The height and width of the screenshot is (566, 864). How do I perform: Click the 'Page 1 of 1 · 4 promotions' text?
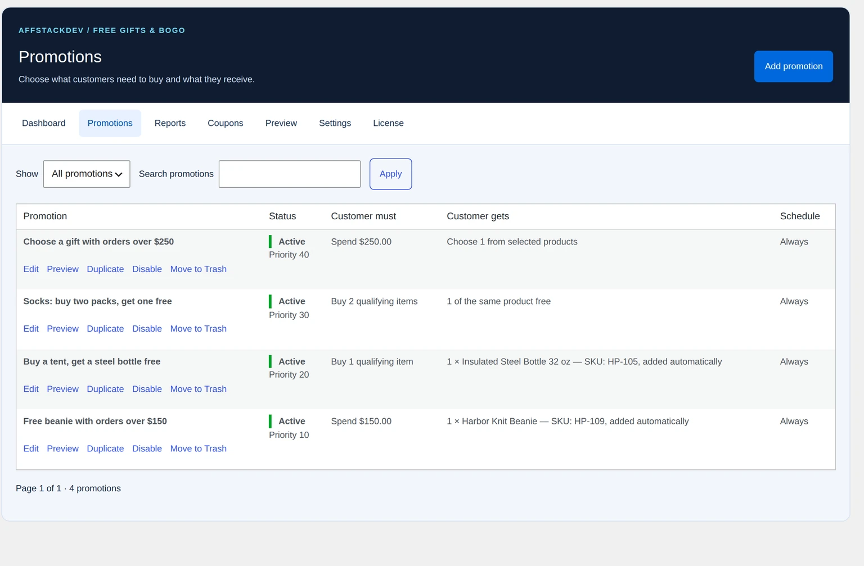[x=68, y=488]
